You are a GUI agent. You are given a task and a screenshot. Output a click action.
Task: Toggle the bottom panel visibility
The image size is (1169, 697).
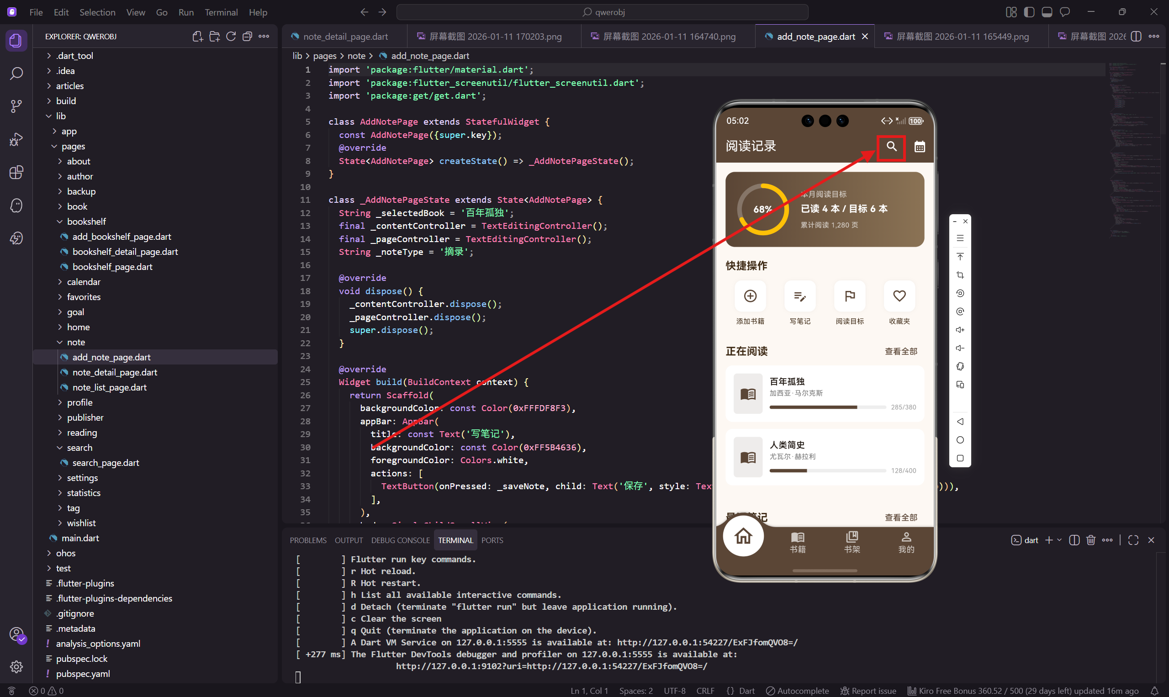click(x=1047, y=12)
